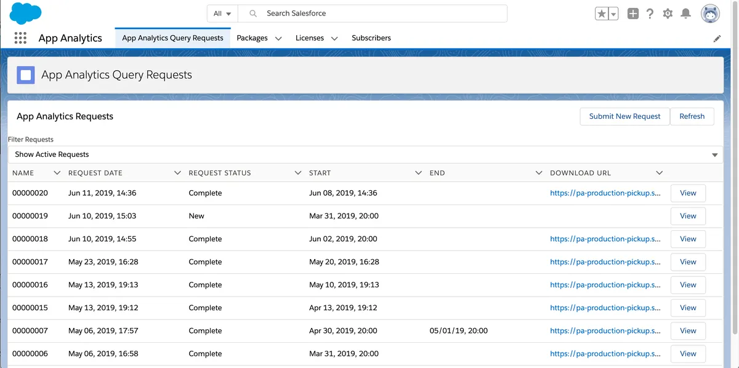The width and height of the screenshot is (739, 368).
Task: Expand the Packages tab chevron
Action: tap(278, 38)
